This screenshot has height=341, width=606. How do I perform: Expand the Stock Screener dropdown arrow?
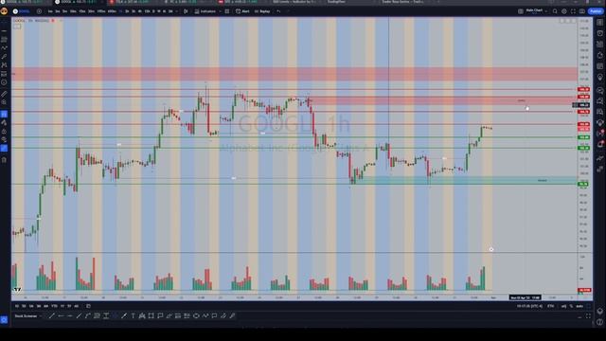tap(41, 315)
